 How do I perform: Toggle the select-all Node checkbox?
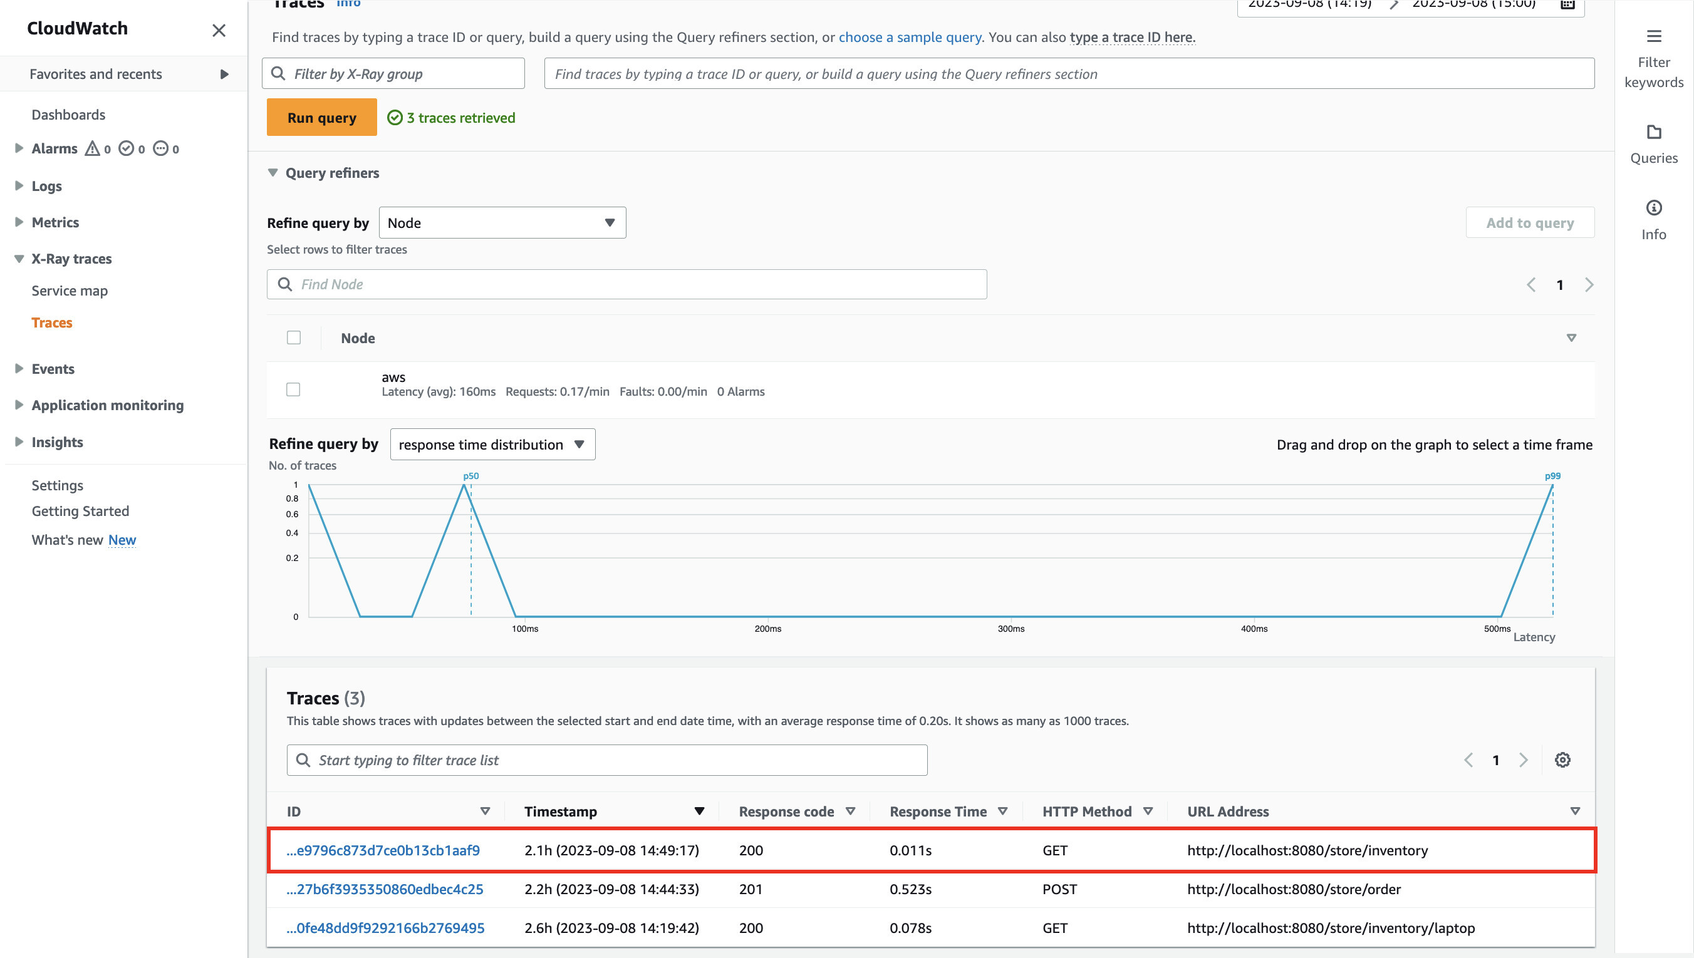coord(294,337)
